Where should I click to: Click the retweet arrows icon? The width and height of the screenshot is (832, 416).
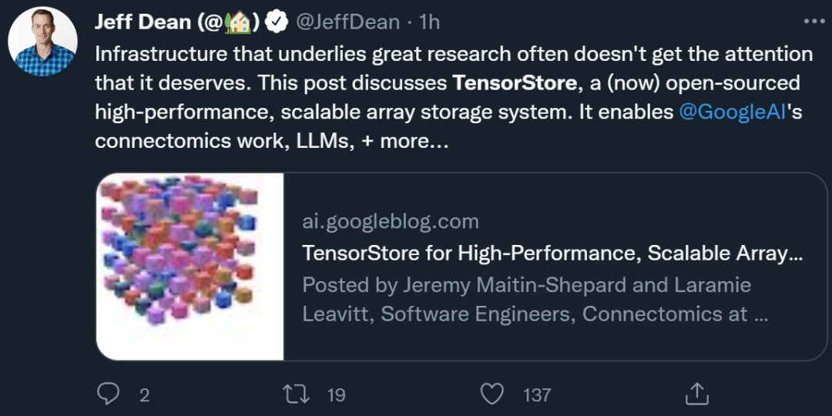click(294, 395)
